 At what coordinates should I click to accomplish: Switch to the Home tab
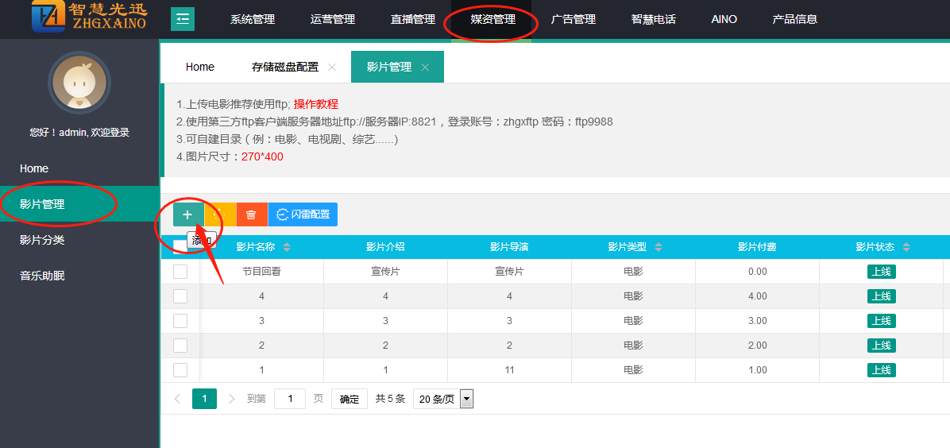point(200,68)
